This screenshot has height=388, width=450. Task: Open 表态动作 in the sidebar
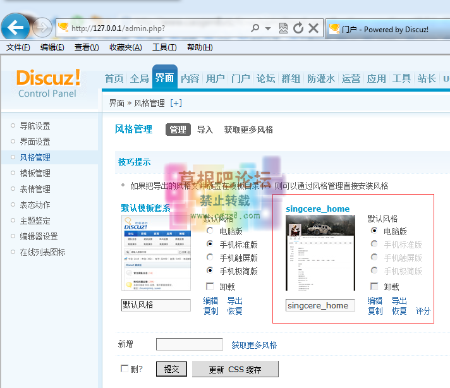point(35,205)
